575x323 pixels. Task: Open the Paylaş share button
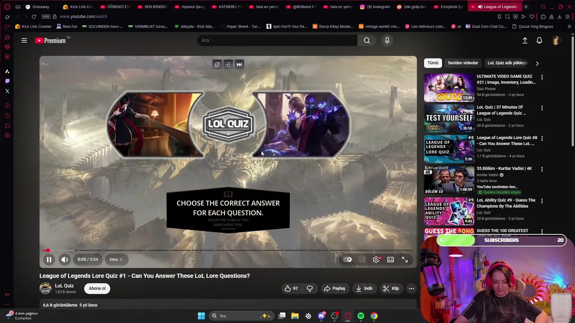click(334, 288)
